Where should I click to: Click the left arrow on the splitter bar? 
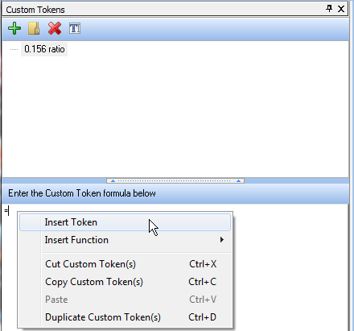(x=113, y=181)
